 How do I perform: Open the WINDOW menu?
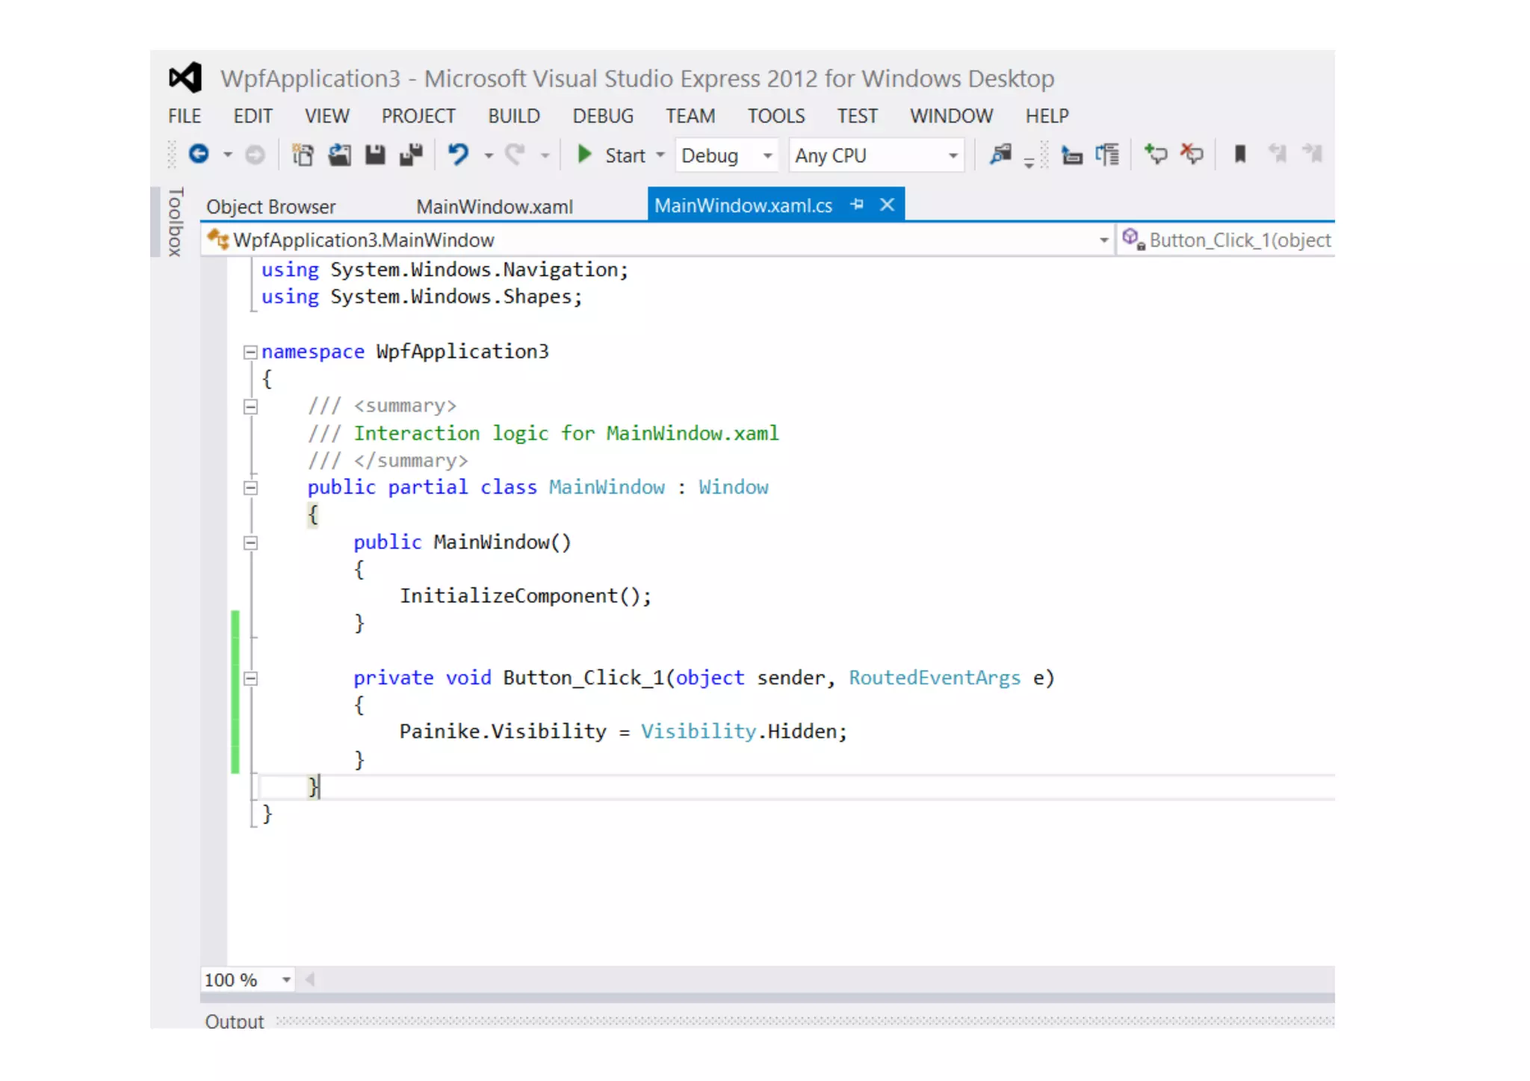951,116
